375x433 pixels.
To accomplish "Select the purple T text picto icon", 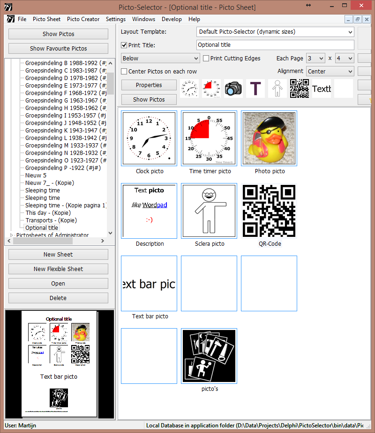I will click(255, 88).
